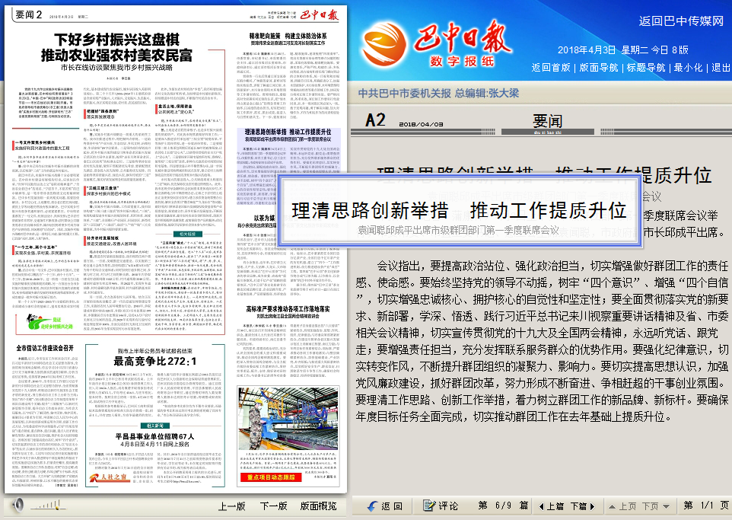Click the green 走好乡村振兴之路 logo
This screenshot has height=520, width=732.
[49, 322]
